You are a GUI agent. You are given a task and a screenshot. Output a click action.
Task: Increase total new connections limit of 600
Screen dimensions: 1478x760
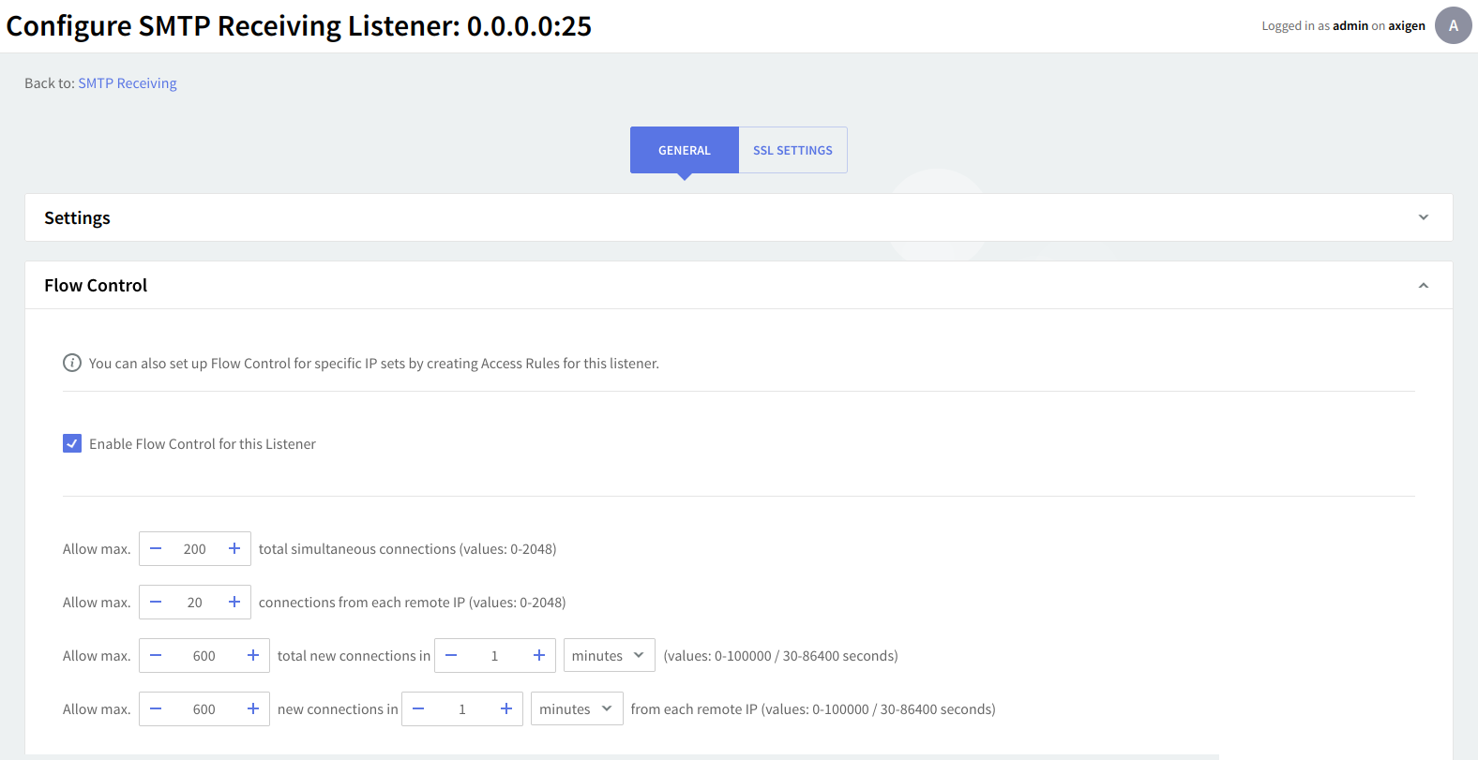click(253, 656)
